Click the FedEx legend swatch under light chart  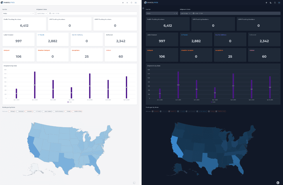pyautogui.click(x=68, y=102)
